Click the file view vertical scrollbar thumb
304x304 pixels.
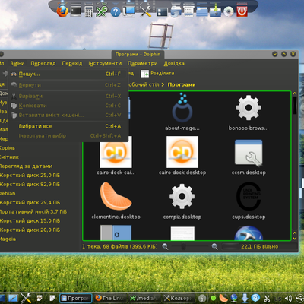[295, 106]
